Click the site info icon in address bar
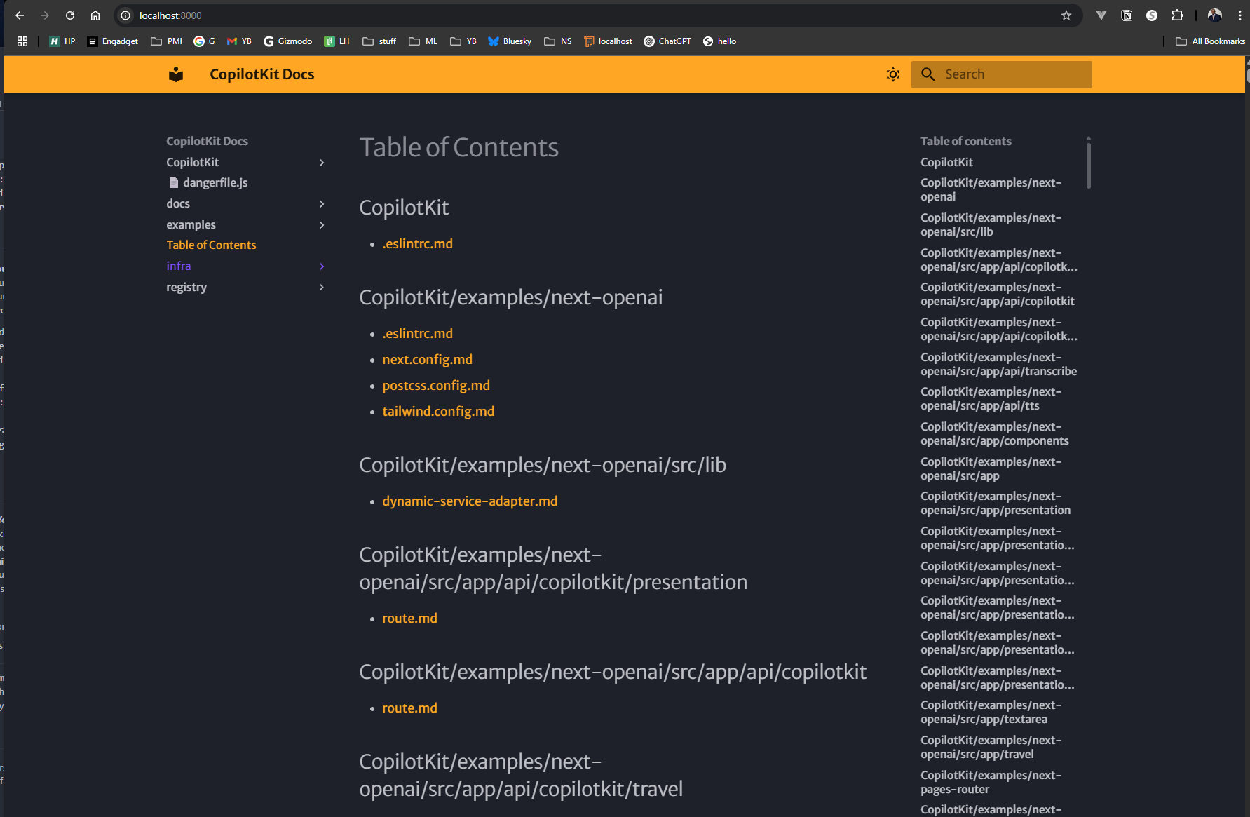The width and height of the screenshot is (1250, 817). 125,15
